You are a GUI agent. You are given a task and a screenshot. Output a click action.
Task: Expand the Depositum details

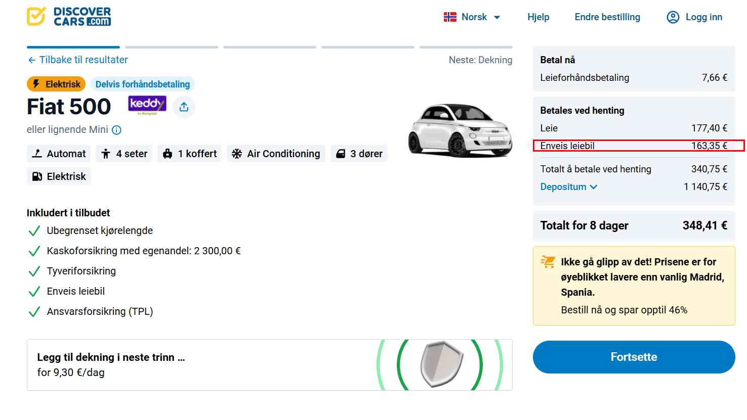point(569,187)
